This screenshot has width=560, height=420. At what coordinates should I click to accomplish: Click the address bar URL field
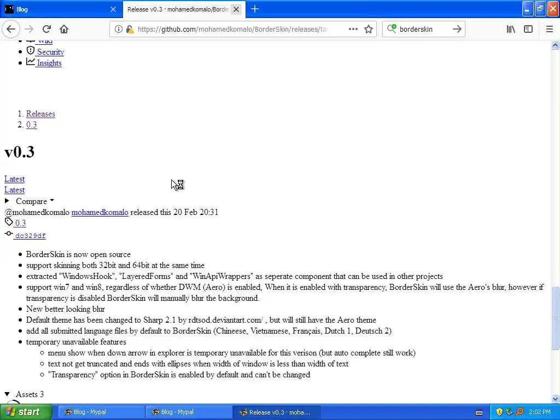(x=232, y=30)
